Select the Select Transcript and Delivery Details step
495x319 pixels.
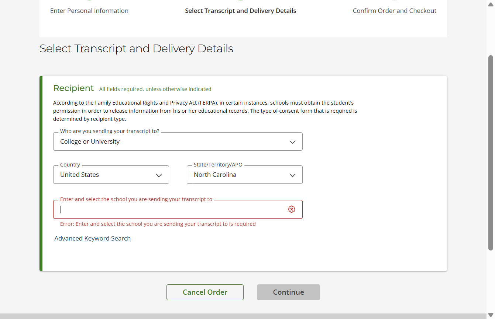point(241,11)
